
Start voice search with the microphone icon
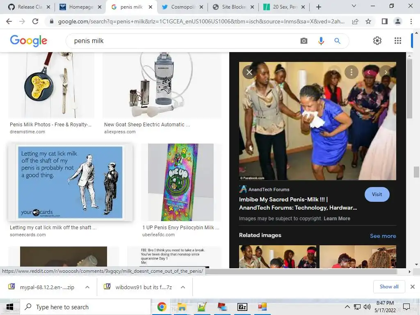[x=321, y=41]
